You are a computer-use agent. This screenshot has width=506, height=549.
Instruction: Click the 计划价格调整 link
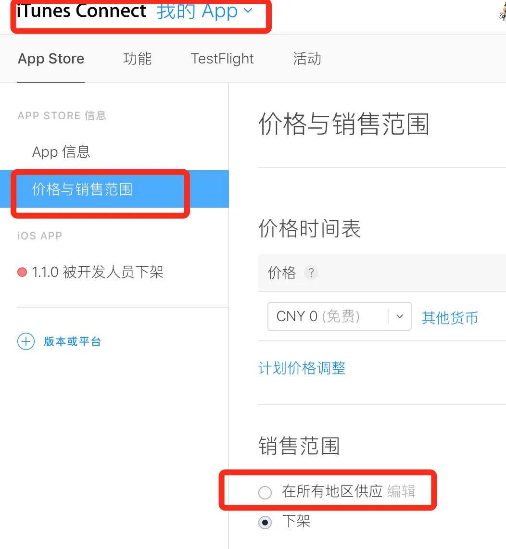[302, 368]
